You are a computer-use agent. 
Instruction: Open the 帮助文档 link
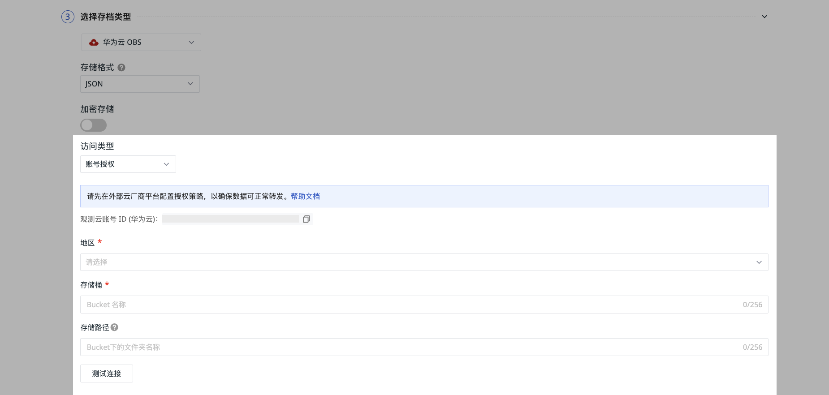[x=305, y=196]
